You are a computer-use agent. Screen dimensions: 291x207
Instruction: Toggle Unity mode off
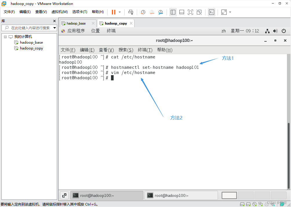click(199, 12)
